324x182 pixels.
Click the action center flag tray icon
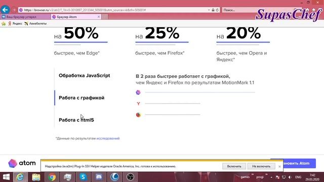[277, 177]
